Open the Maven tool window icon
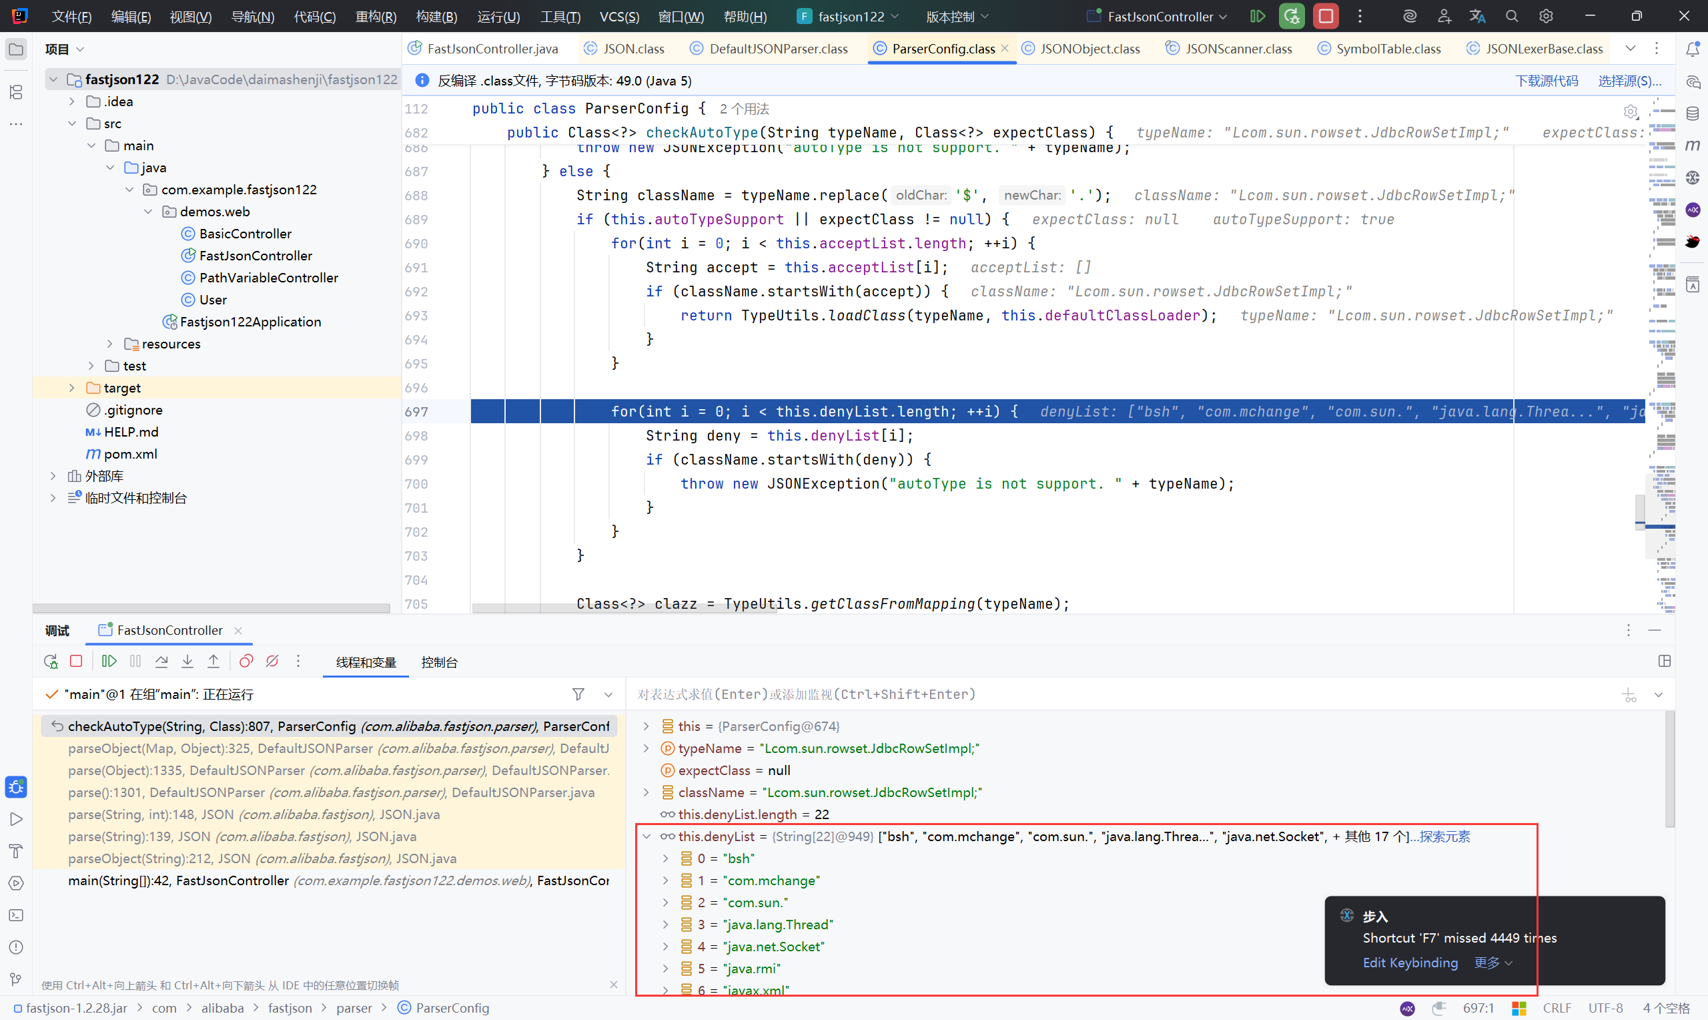 (1692, 145)
